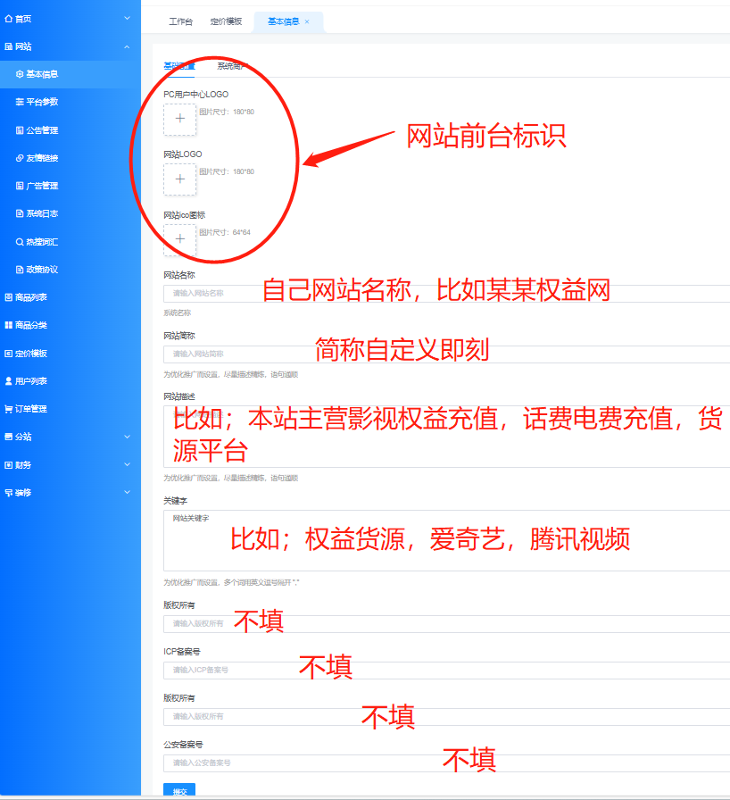Open 订单管理 with the cart icon
The height and width of the screenshot is (800, 730).
pyautogui.click(x=30, y=409)
